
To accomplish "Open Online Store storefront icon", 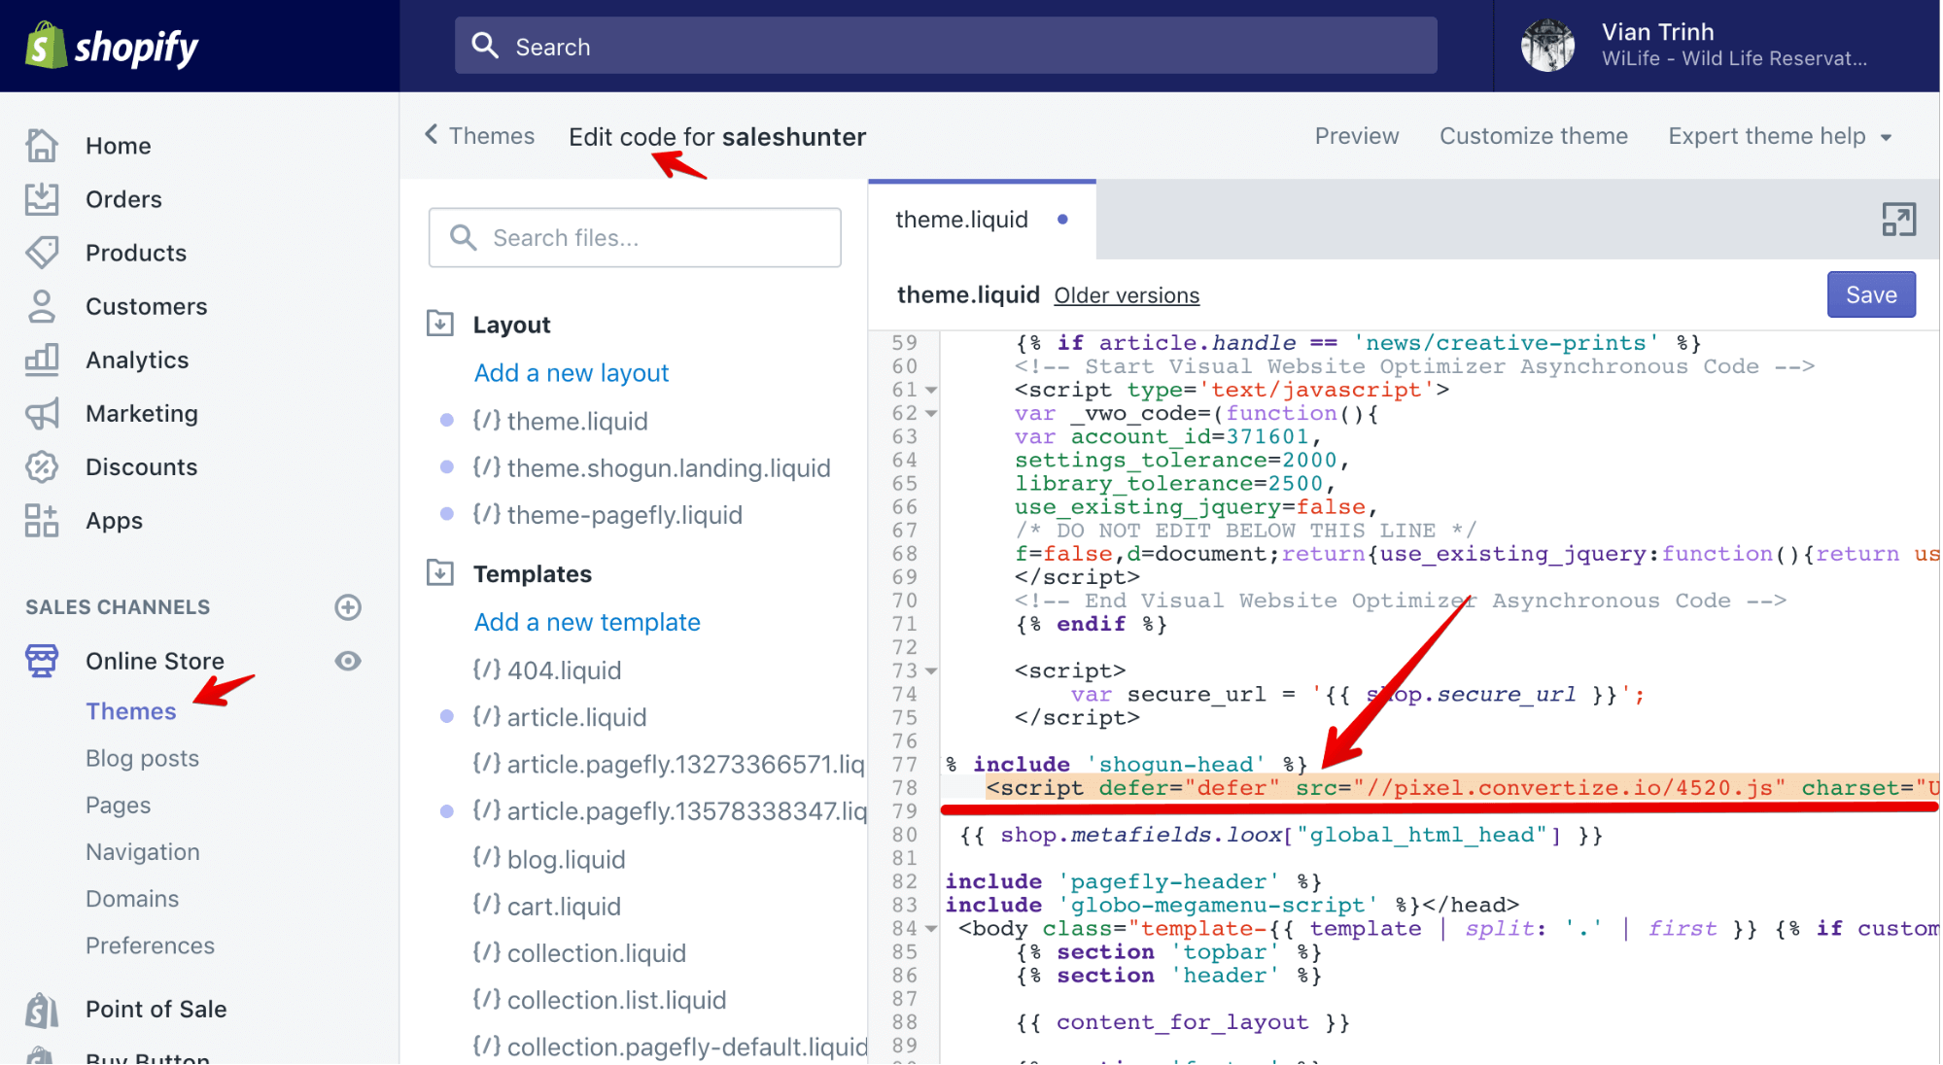I will coord(42,661).
